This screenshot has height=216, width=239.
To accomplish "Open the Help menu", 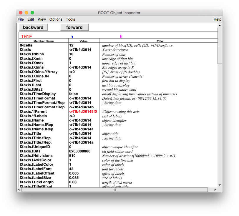I will [217, 19].
